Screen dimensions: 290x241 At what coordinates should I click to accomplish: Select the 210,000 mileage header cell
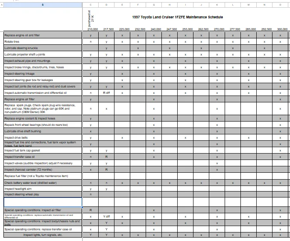click(x=93, y=29)
